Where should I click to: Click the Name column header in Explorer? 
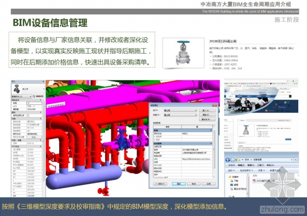click(254, 176)
